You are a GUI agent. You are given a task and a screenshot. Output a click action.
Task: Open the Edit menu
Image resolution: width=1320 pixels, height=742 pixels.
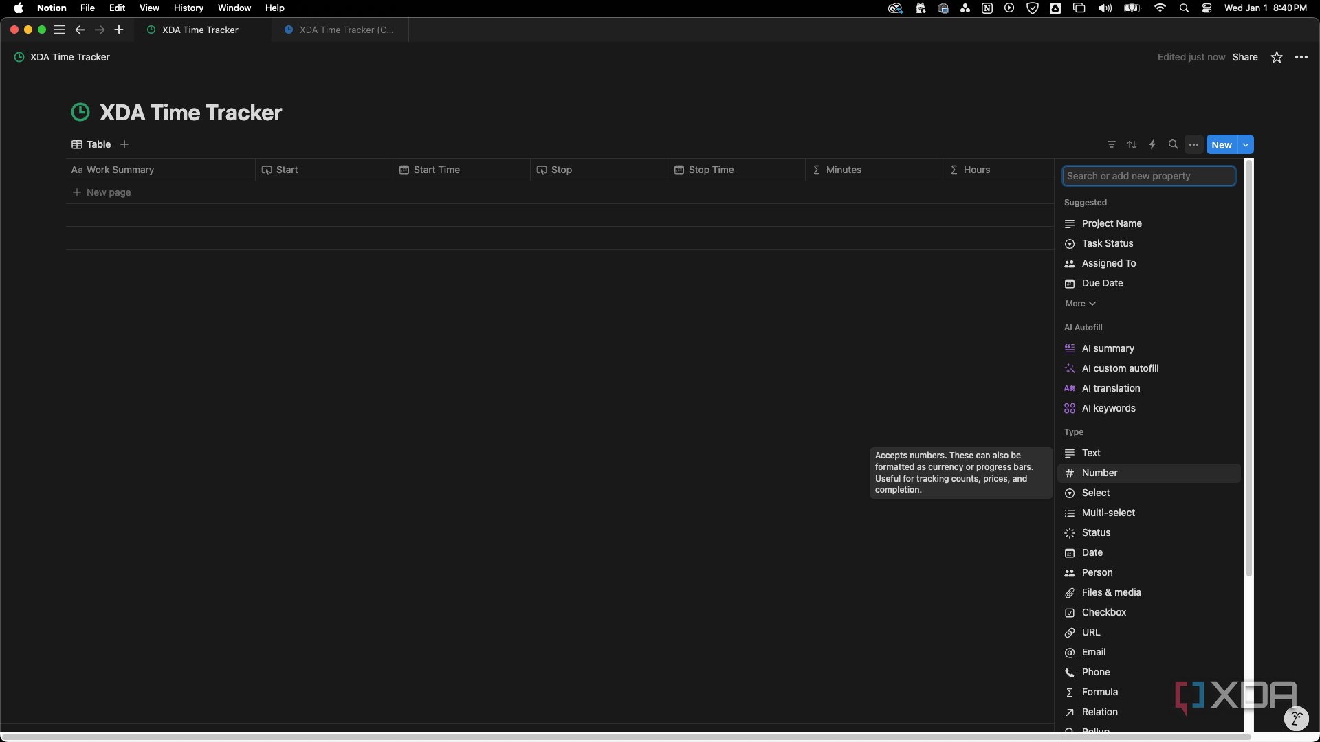(x=117, y=8)
